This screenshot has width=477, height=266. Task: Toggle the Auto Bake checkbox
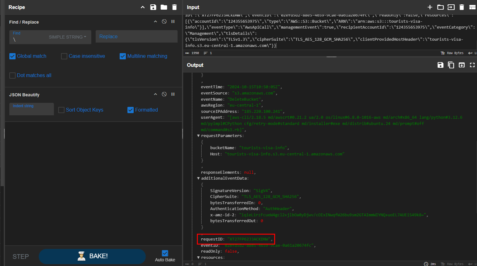165,253
